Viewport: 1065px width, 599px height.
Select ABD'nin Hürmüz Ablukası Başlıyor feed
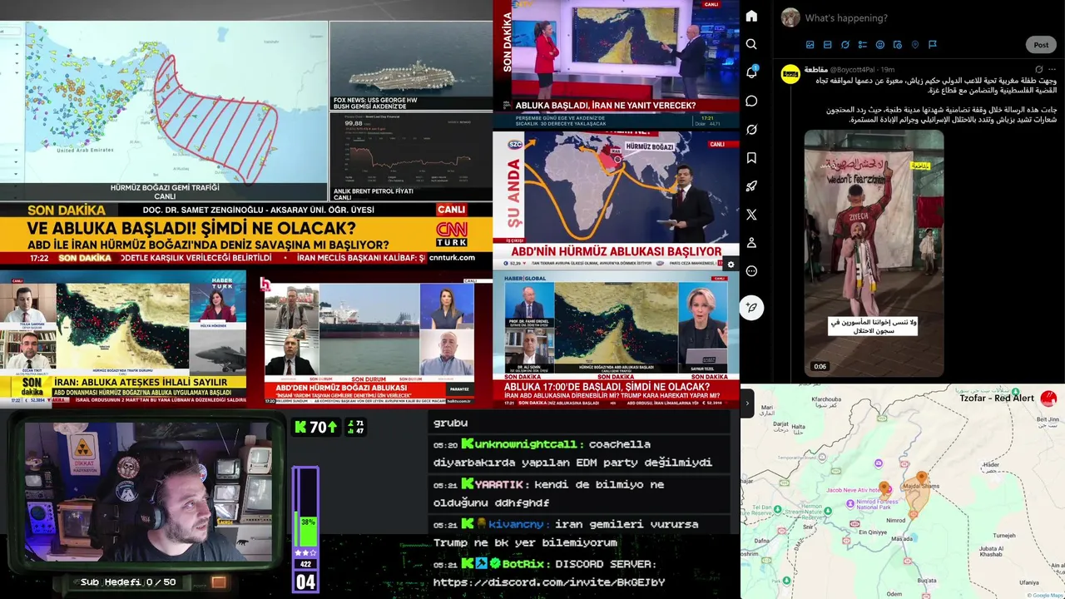tap(616, 200)
